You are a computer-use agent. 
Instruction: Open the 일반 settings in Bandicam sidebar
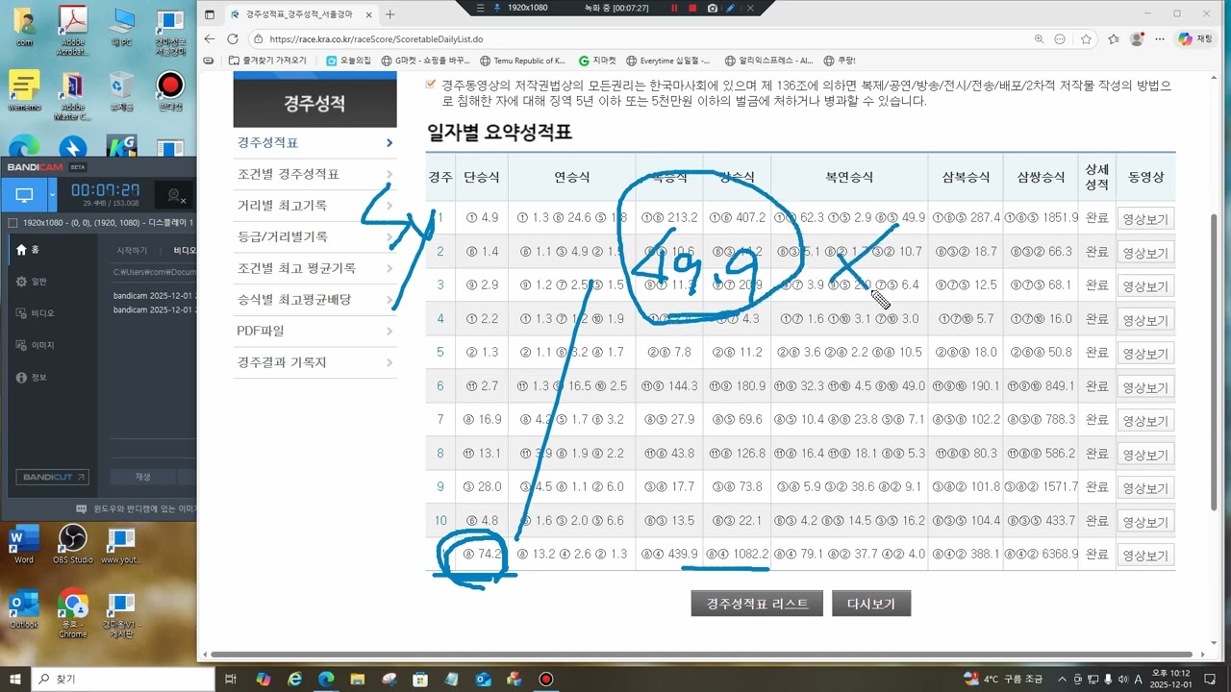click(x=31, y=282)
